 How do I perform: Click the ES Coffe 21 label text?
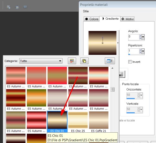(99, 131)
